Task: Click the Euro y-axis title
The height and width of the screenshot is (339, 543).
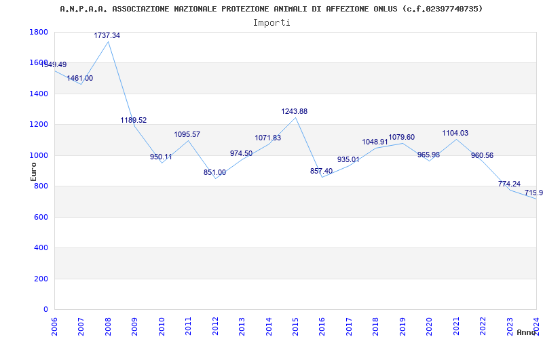Action: (33, 172)
